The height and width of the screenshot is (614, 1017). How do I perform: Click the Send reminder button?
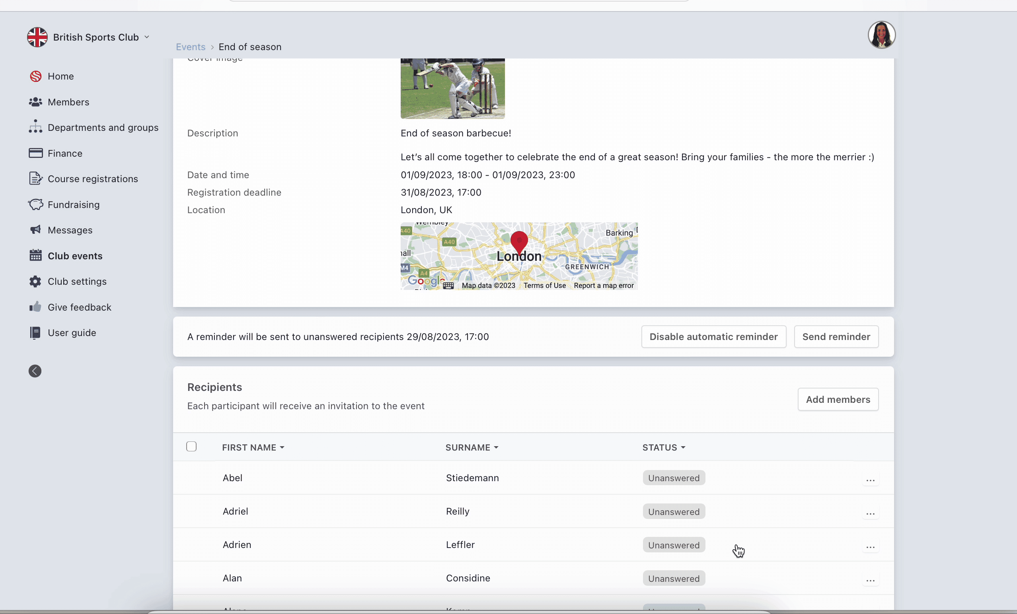point(836,337)
